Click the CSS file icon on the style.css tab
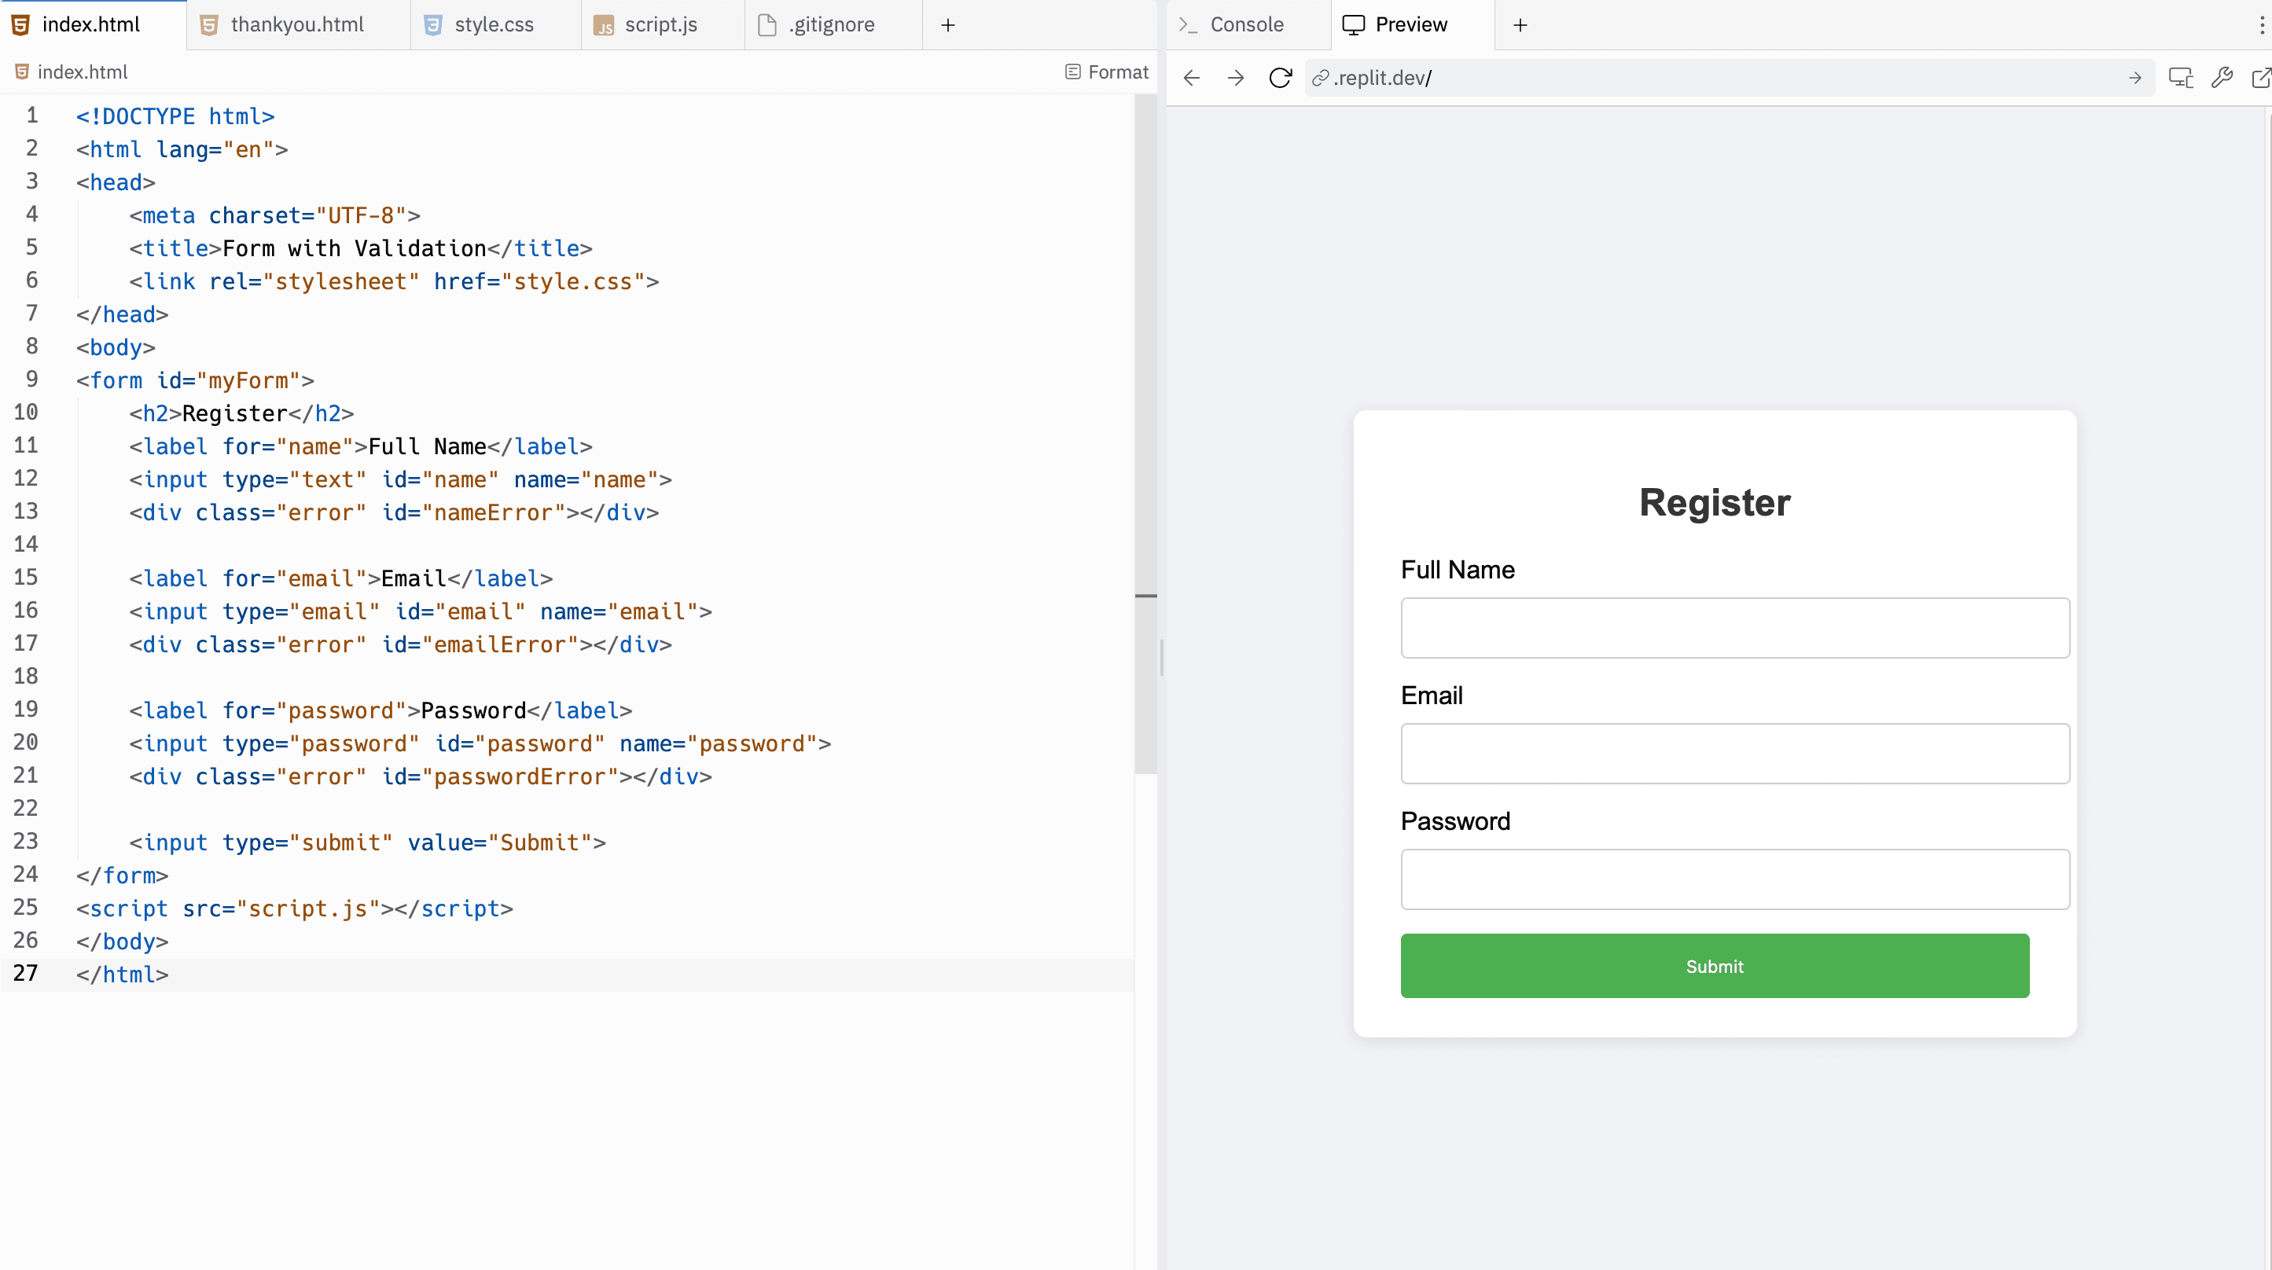 (432, 26)
